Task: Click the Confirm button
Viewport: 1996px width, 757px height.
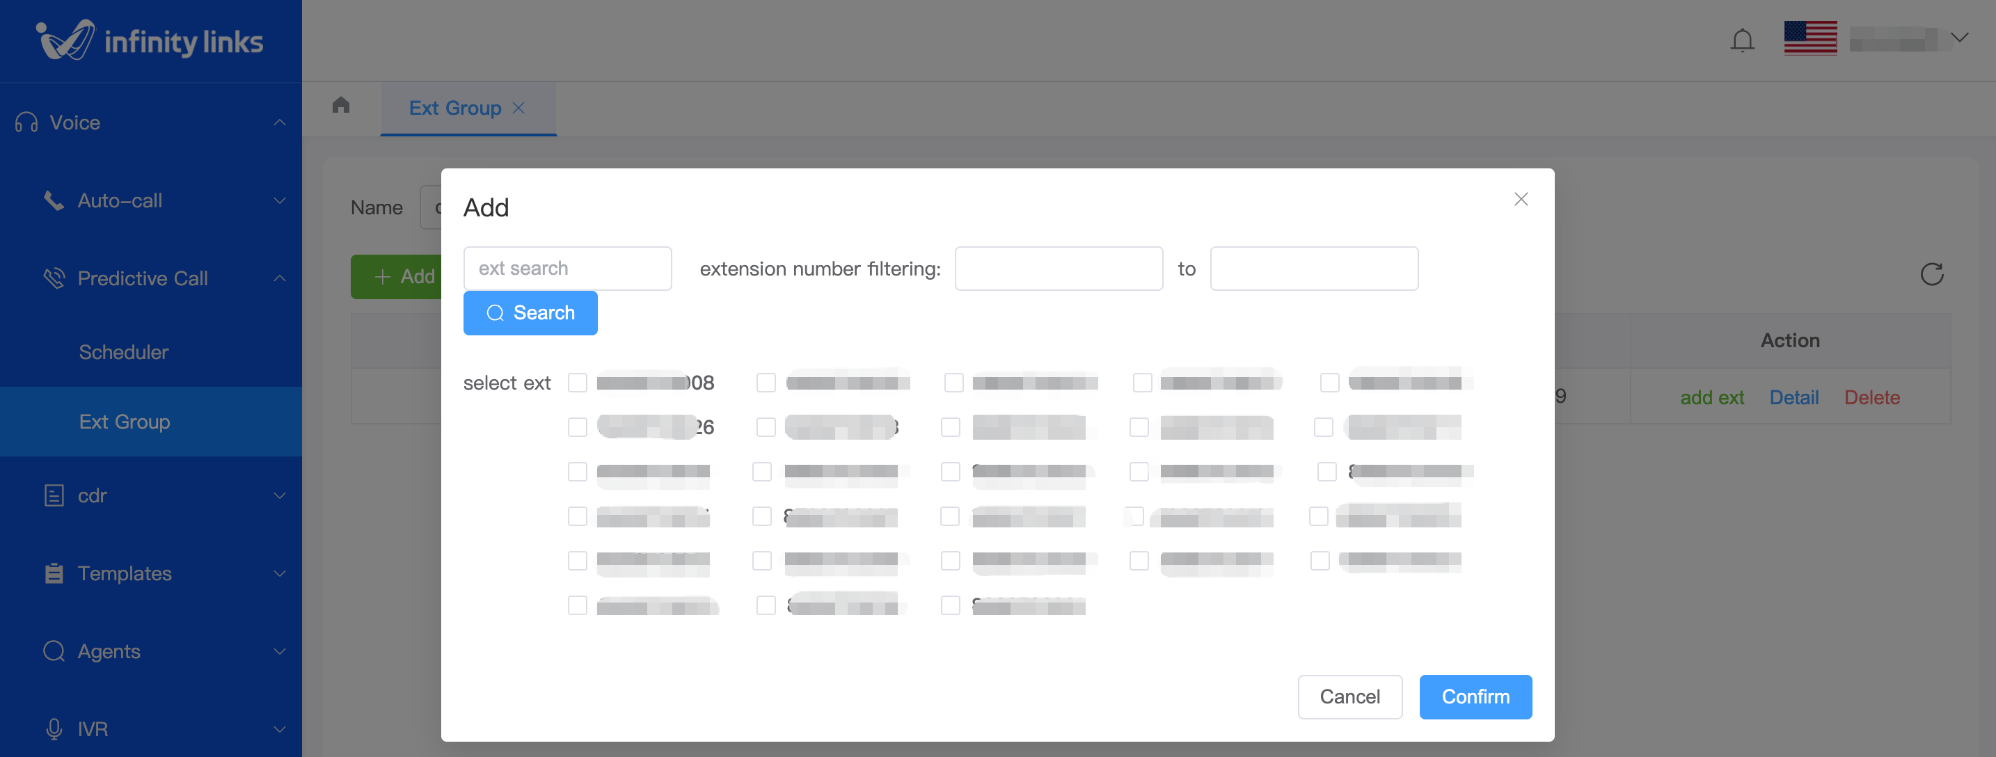Action: coord(1475,696)
